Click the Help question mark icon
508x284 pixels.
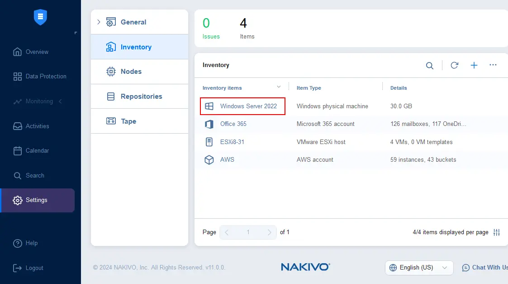pos(18,243)
